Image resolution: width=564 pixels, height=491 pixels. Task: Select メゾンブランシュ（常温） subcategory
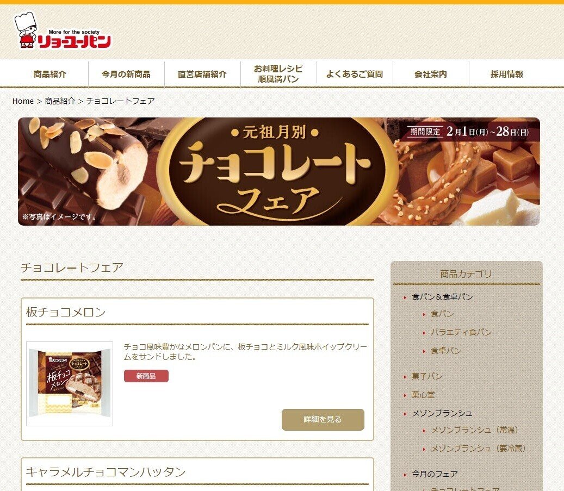tap(474, 430)
